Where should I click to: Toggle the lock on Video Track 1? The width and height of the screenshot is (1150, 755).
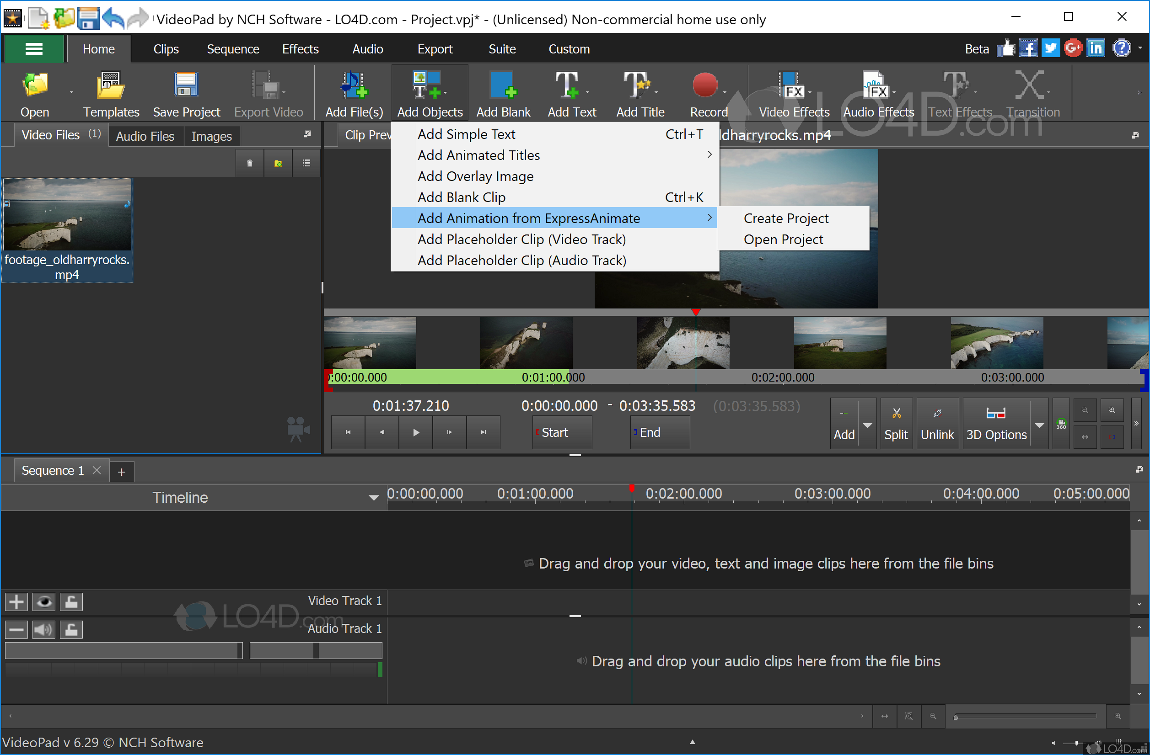[x=71, y=601]
